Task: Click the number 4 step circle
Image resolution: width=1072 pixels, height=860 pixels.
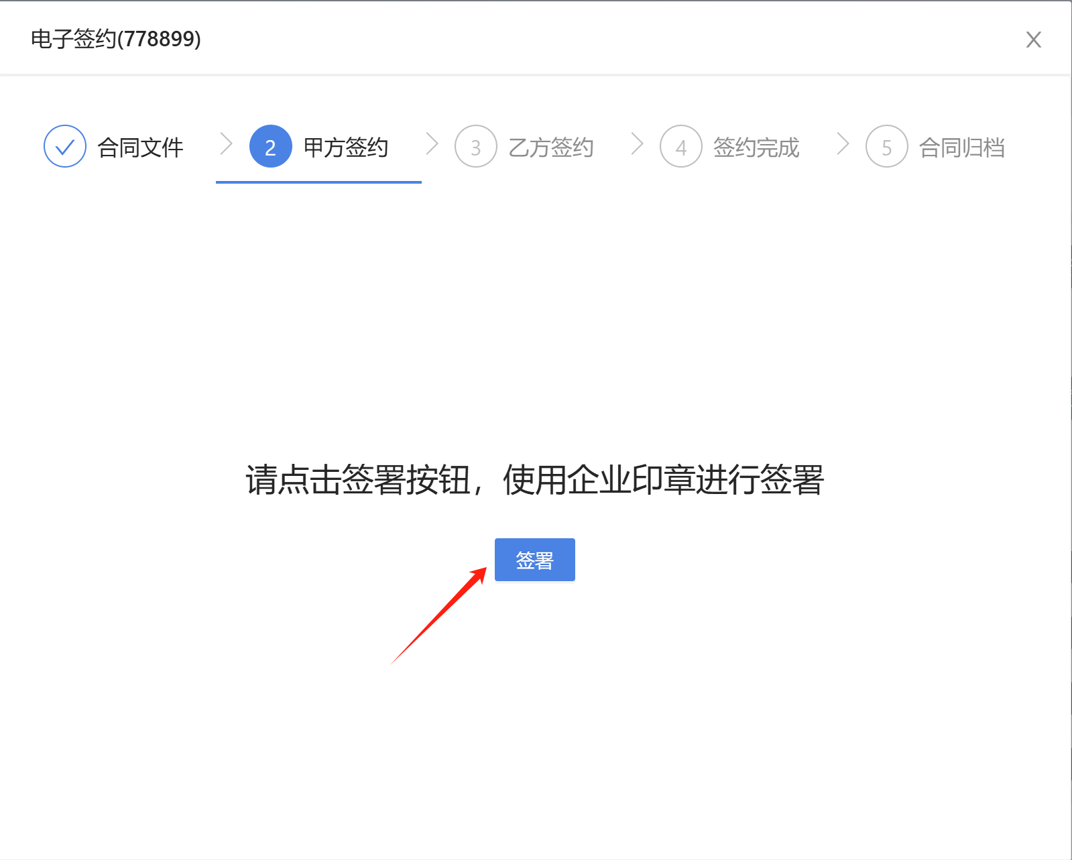Action: (x=680, y=147)
